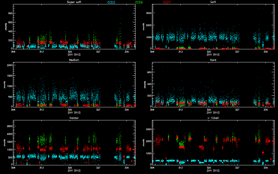
Task: Click 'counts' y-axis label of Medium plot
Action: [x=6, y=85]
